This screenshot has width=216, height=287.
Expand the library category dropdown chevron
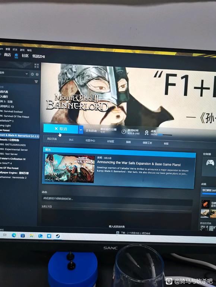pyautogui.click(x=27, y=74)
